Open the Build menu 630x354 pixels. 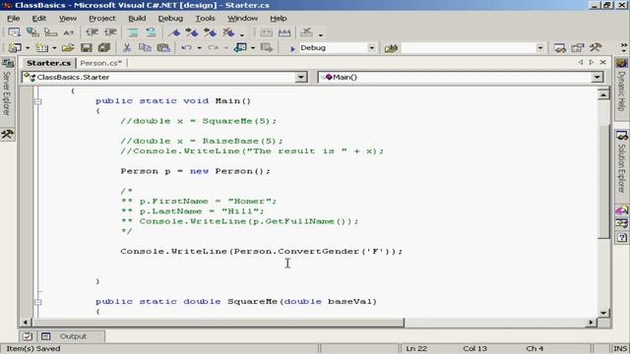(137, 18)
